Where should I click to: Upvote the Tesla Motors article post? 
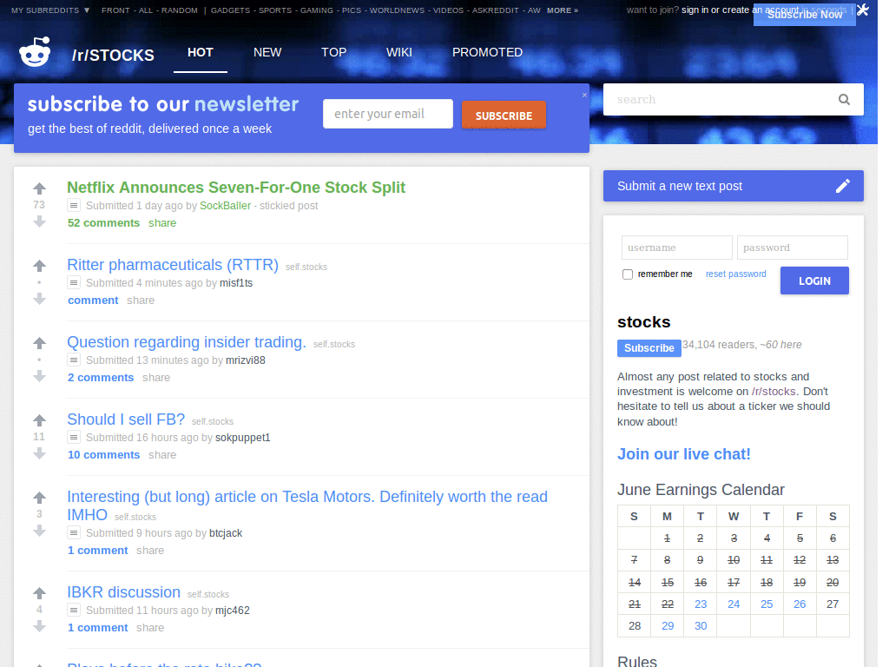[39, 498]
